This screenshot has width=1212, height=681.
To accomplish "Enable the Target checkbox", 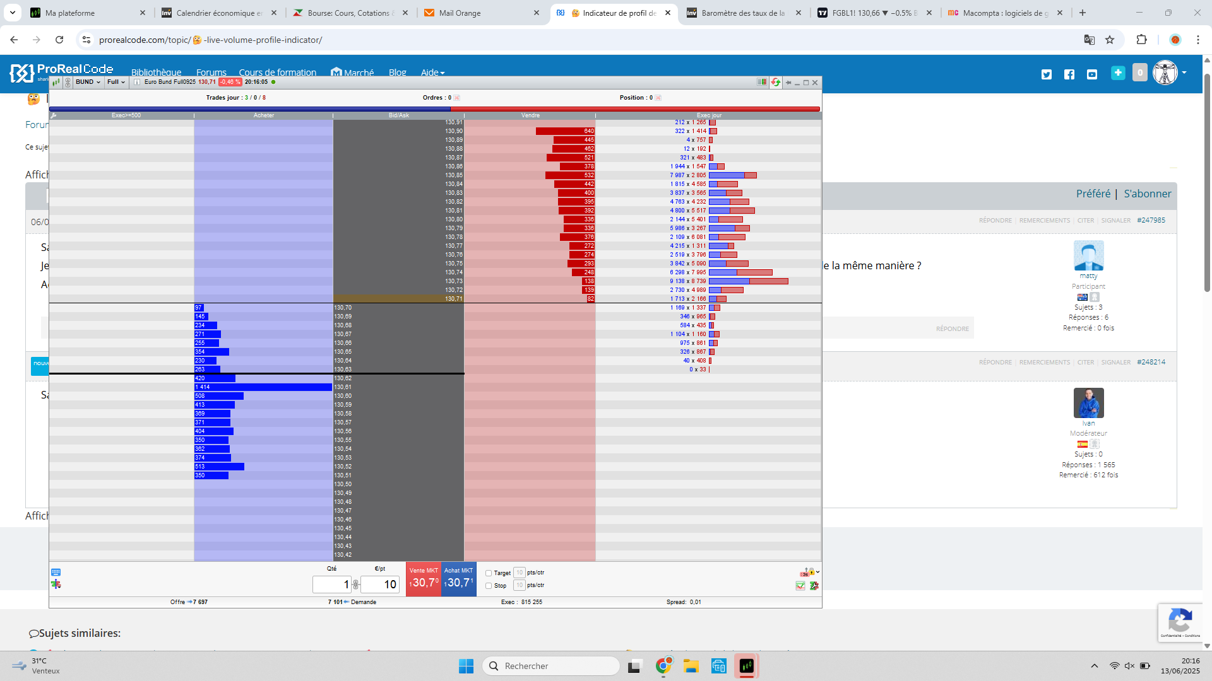I will 489,573.
